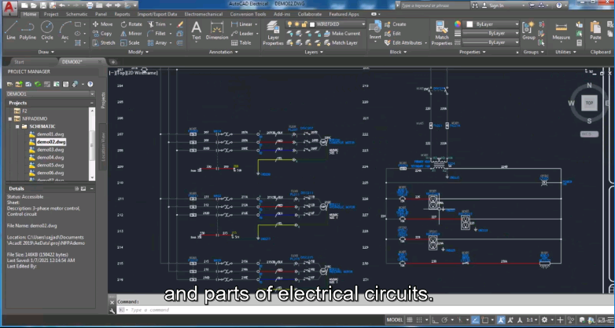Screen dimensions: 615x328
Task: Click the Fillet tool
Action: (x=157, y=33)
